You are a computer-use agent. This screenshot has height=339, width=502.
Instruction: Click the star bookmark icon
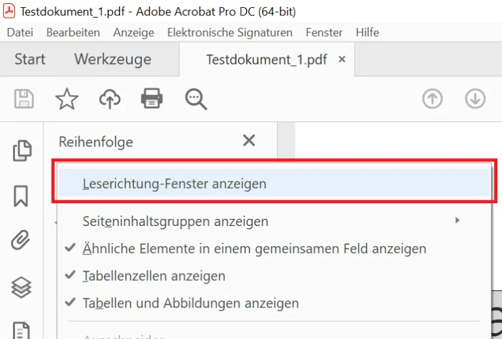pyautogui.click(x=67, y=99)
